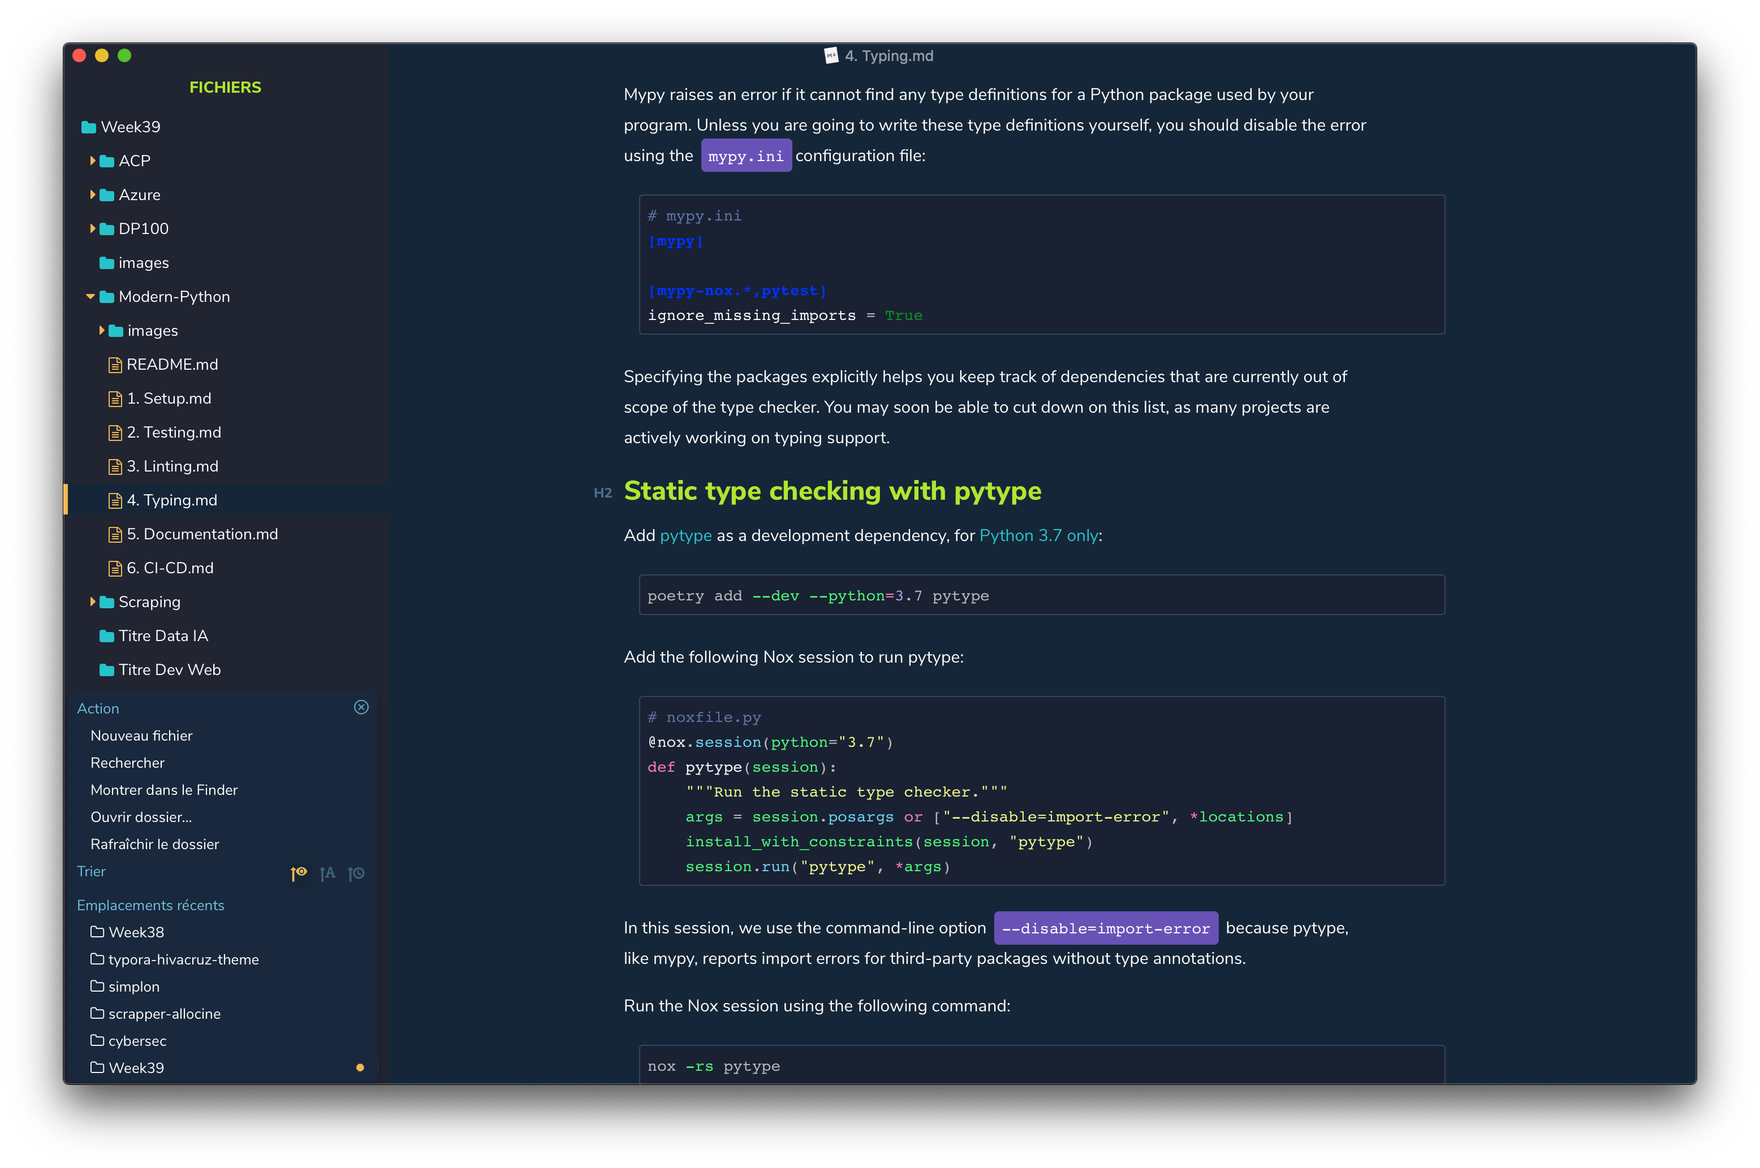Open the cybersec recent location
This screenshot has width=1760, height=1168.
point(137,1041)
